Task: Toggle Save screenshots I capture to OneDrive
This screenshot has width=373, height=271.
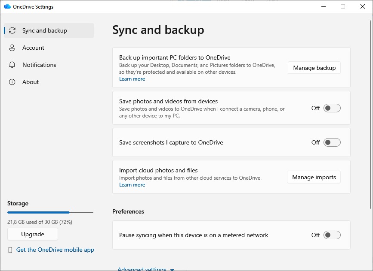Action: [332, 142]
